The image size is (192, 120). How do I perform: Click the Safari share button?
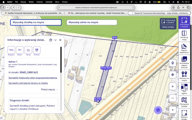[x=178, y=7]
